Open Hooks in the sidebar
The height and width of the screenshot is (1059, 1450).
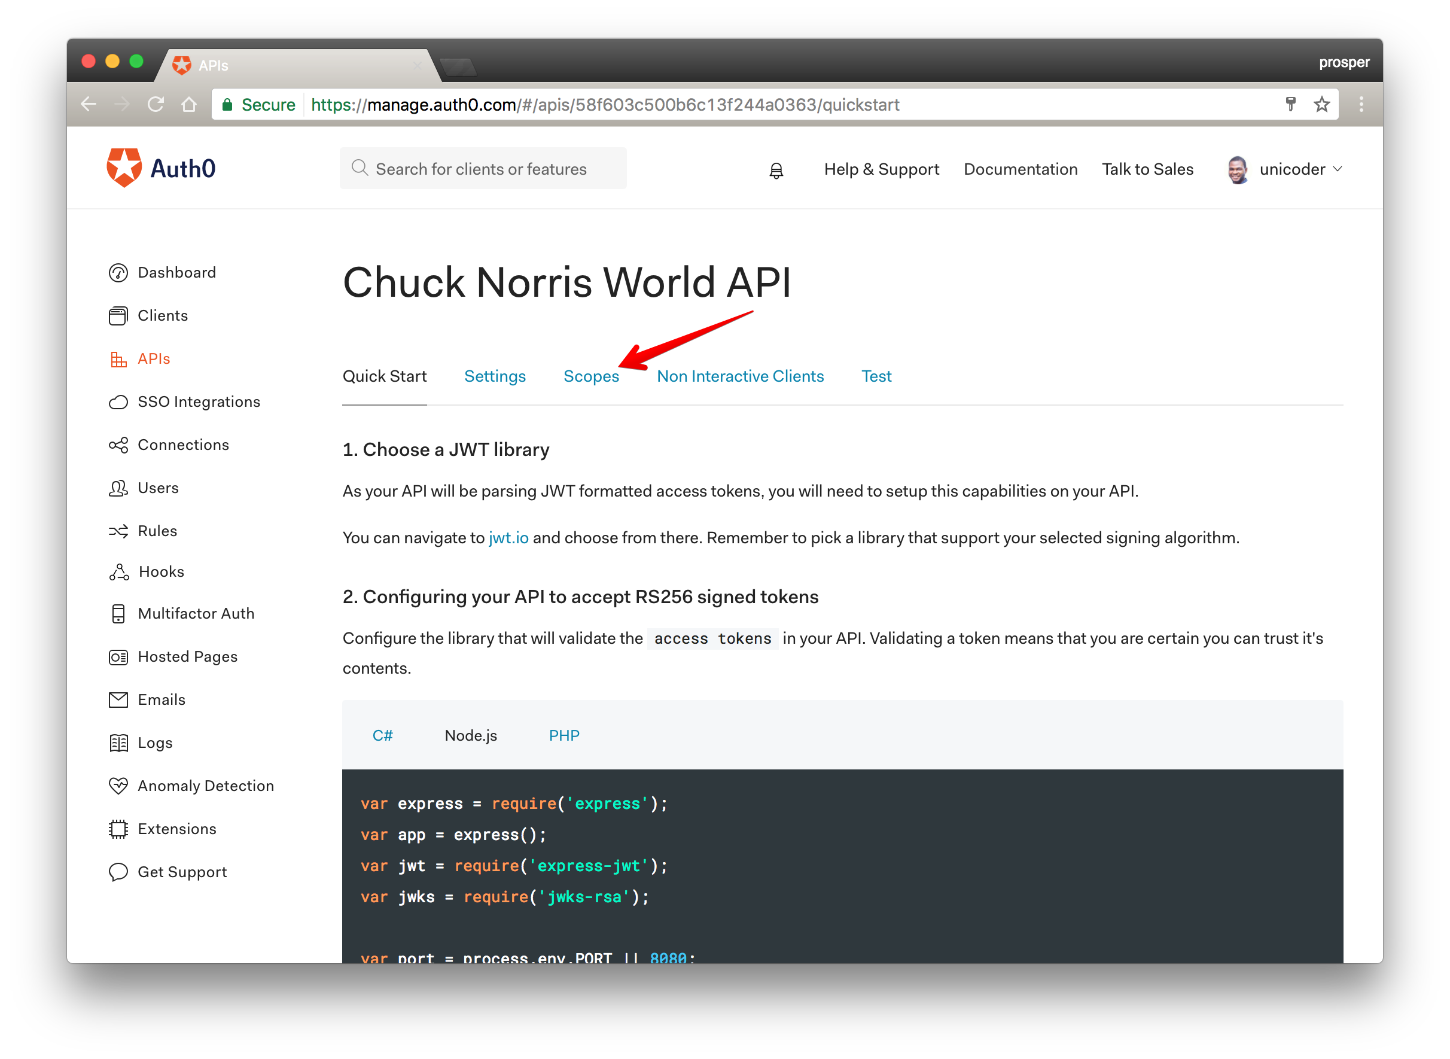tap(162, 572)
